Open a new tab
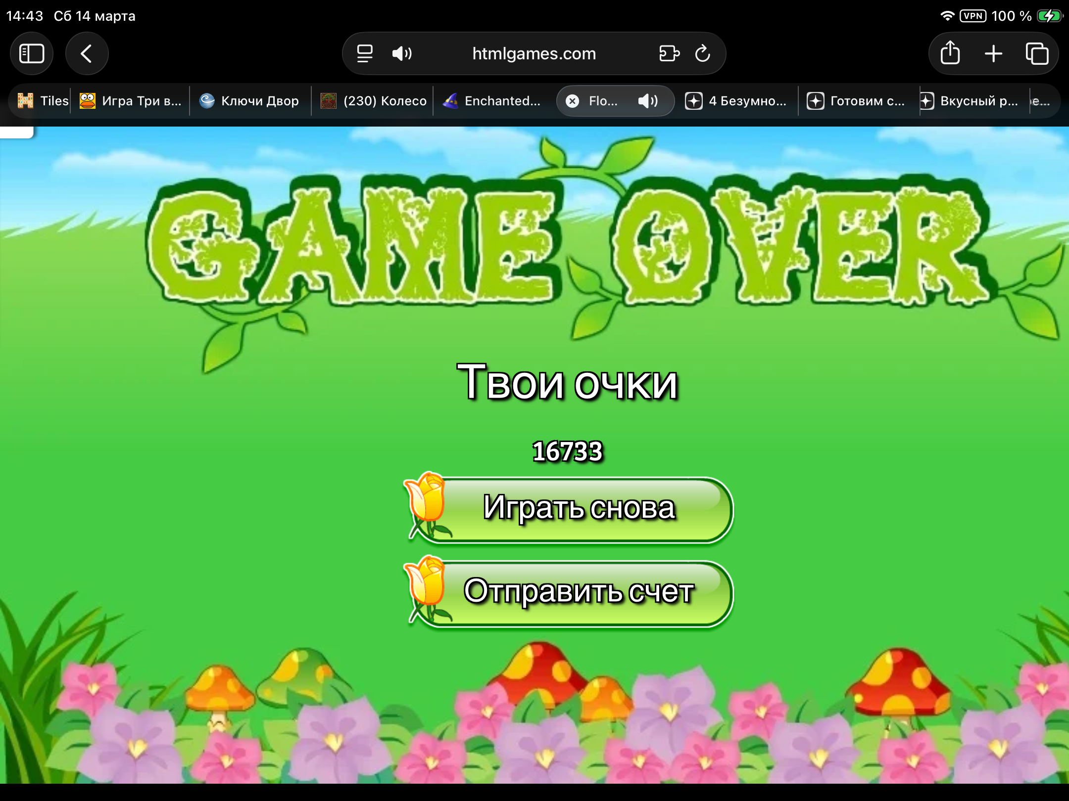Screen dimensions: 1069x801 tap(993, 53)
